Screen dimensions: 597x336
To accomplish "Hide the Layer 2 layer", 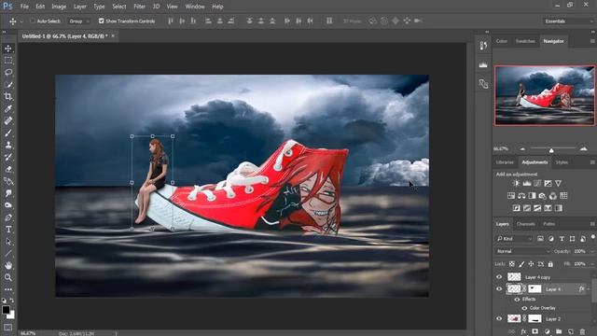I will (x=499, y=319).
